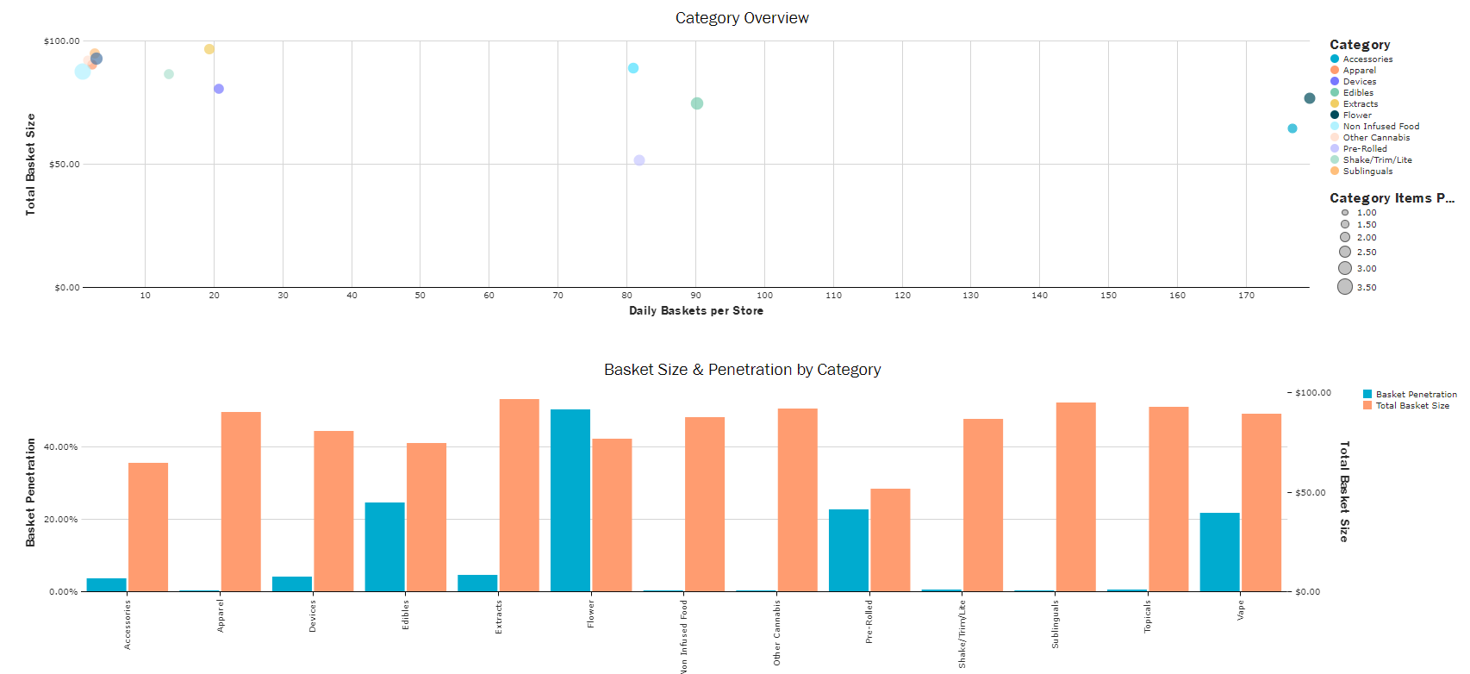Click the yellow Extracts scatter point
This screenshot has height=674, width=1470.
coord(209,49)
